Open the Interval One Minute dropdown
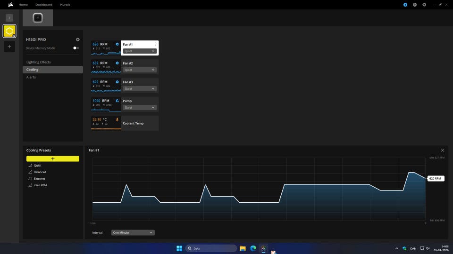 click(133, 233)
